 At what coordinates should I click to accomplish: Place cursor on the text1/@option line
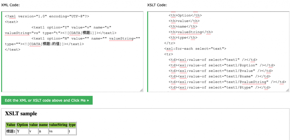tap(221, 65)
